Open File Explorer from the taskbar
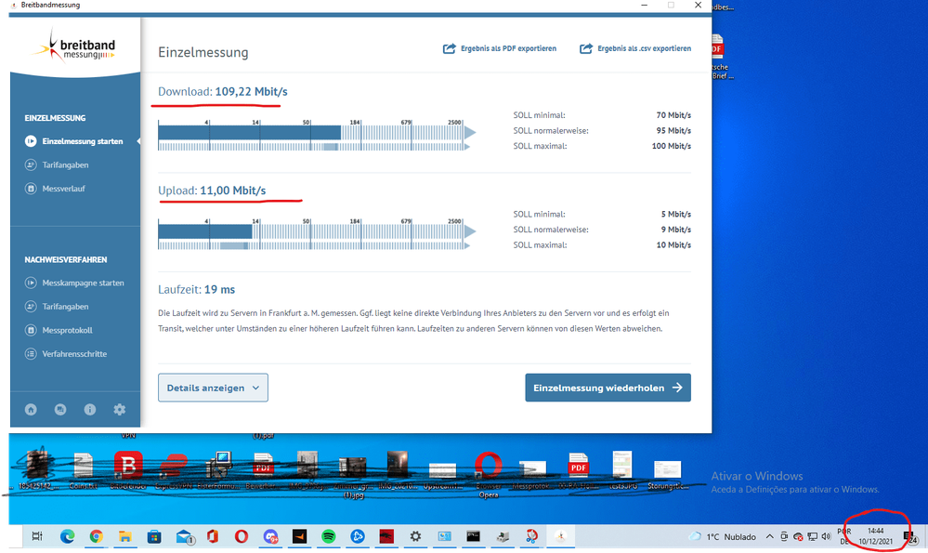The height and width of the screenshot is (553, 928). point(124,536)
